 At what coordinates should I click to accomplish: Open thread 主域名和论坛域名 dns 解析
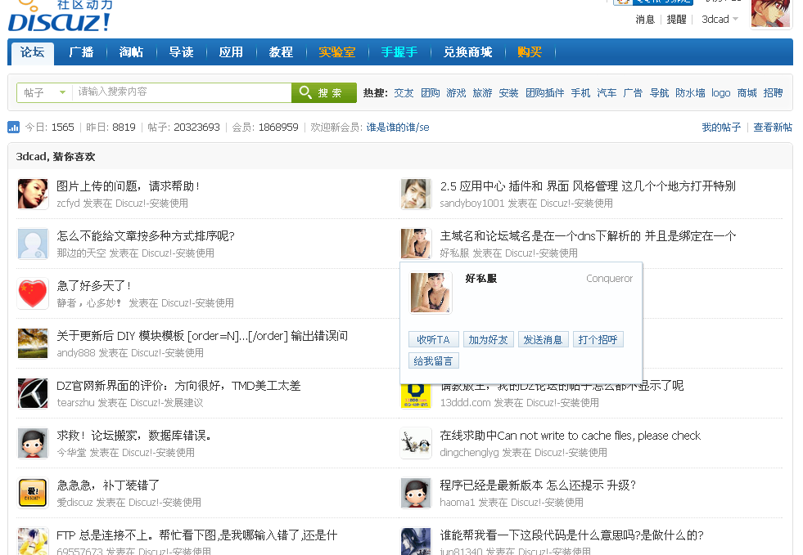click(588, 235)
